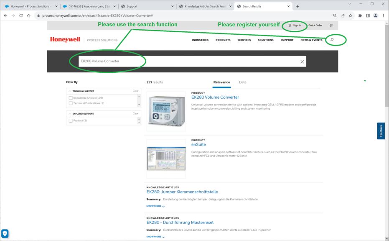Open the Chrome extensions puzzle icon
This screenshot has width=389, height=241.
(x=360, y=15)
